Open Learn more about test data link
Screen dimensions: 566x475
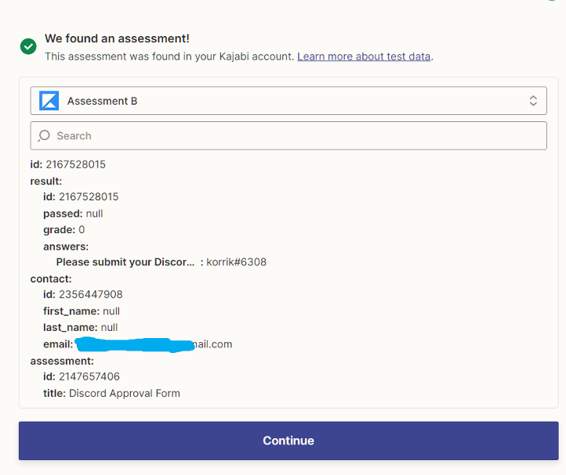click(364, 56)
